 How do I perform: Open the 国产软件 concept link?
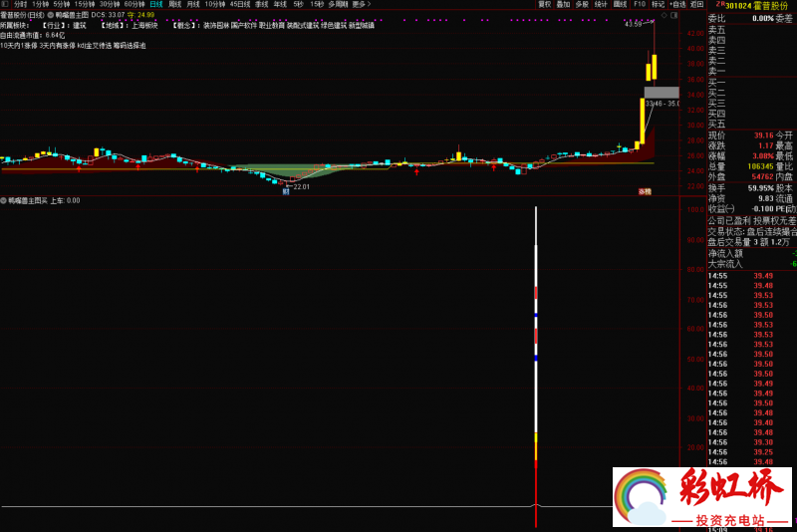[244, 26]
